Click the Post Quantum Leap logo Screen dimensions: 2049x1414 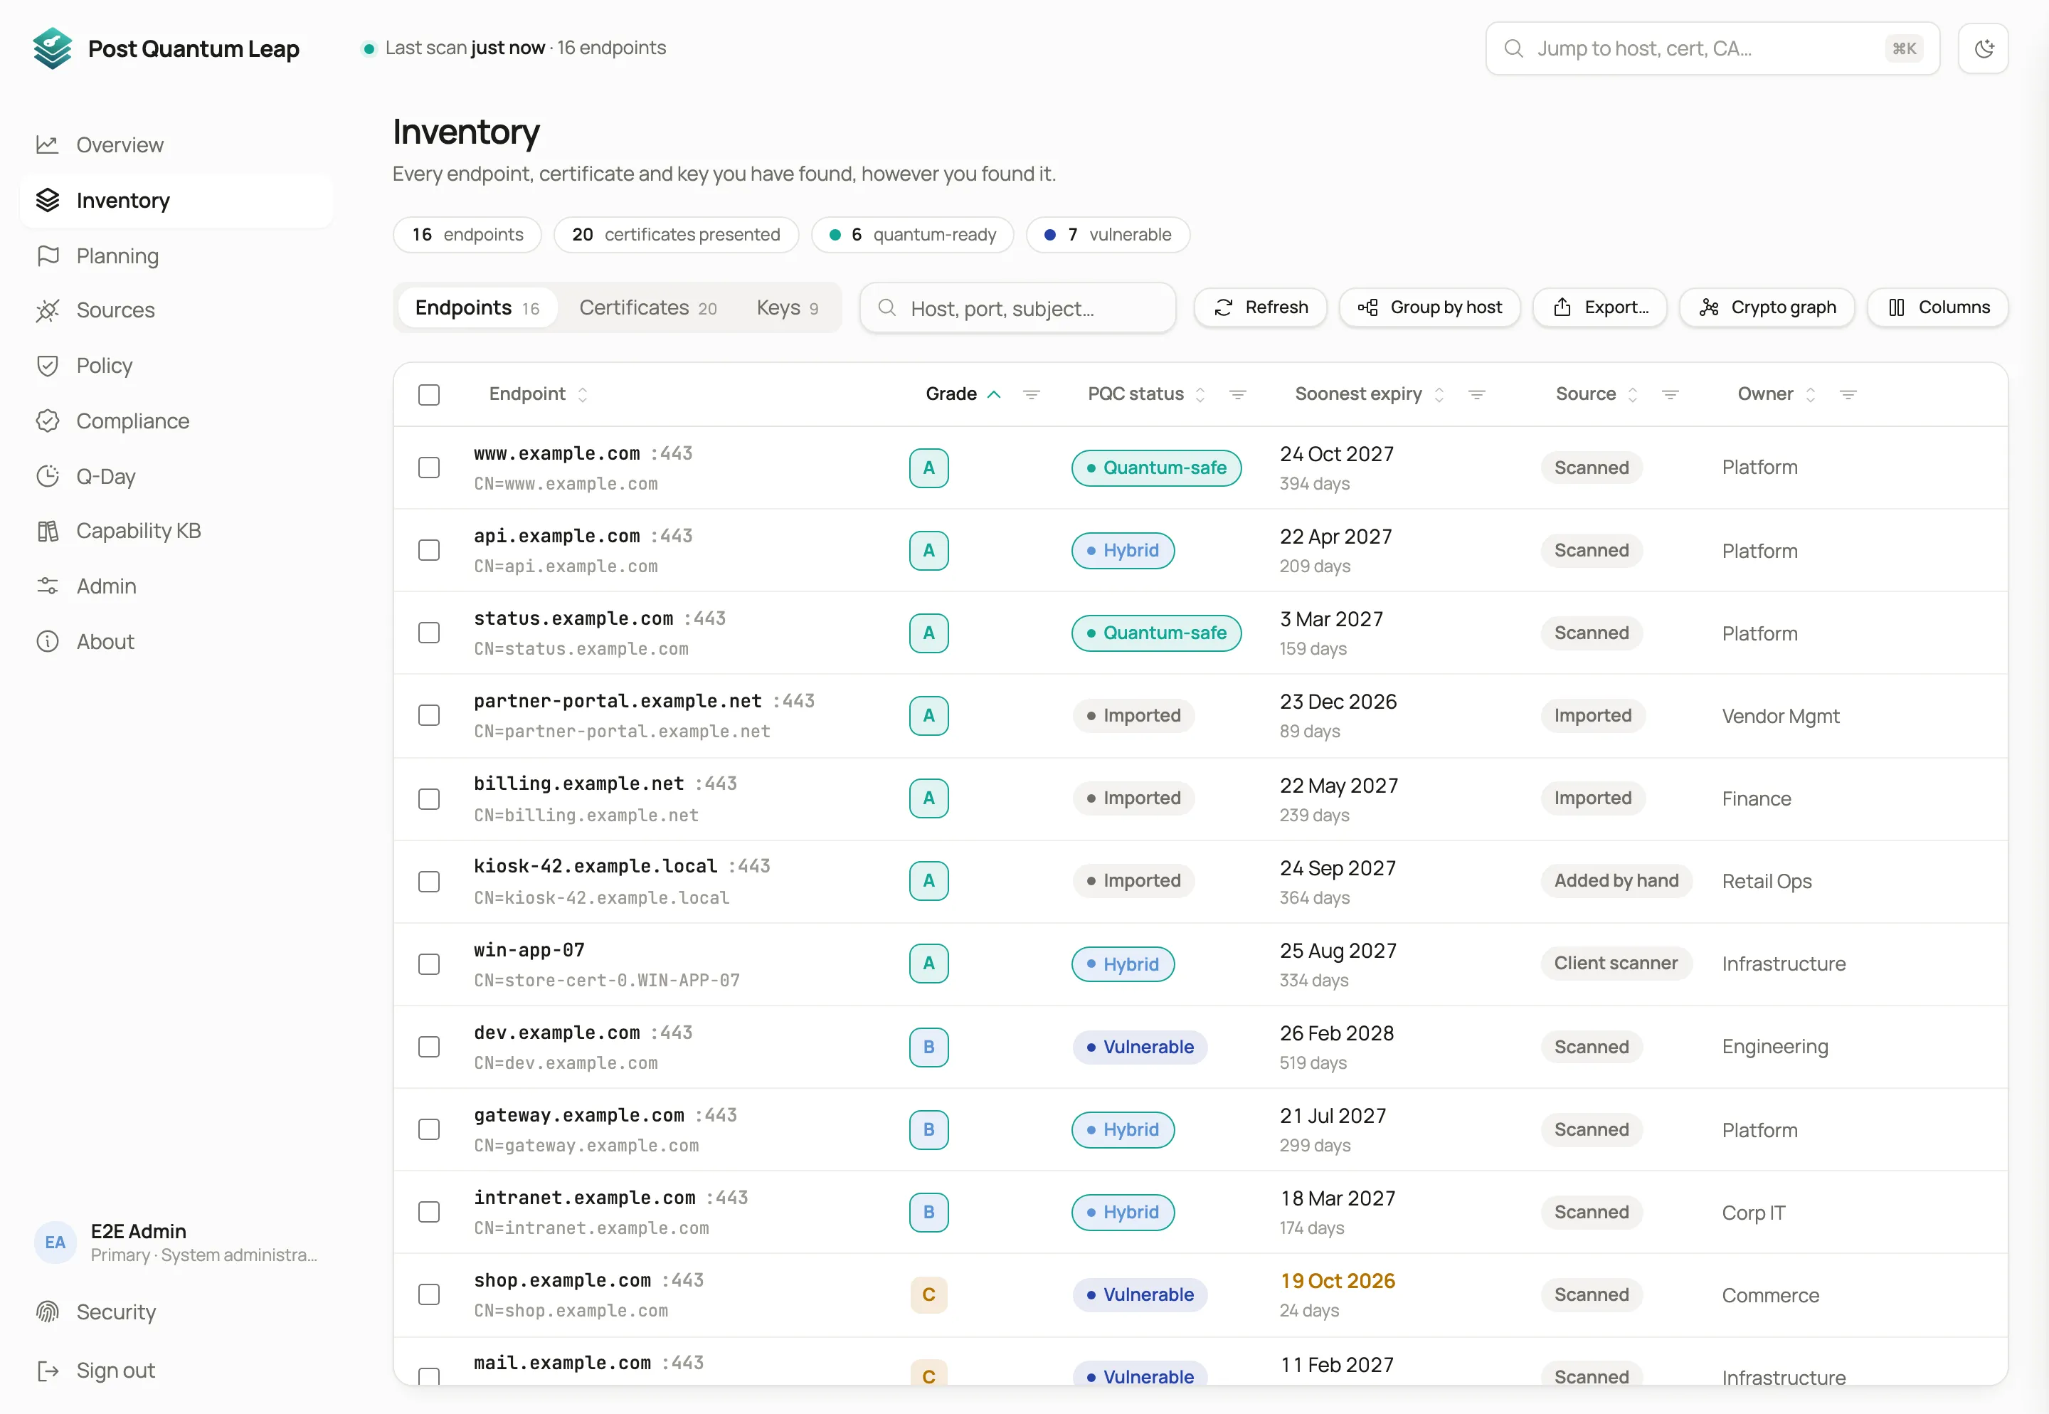(x=52, y=48)
